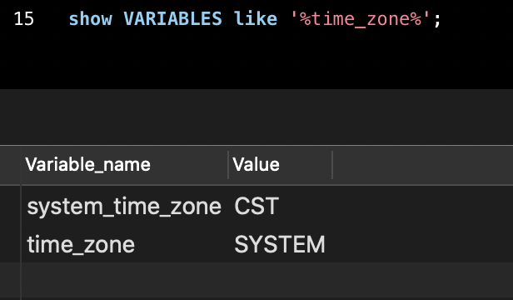
Task: Select the SYSTEM value cell
Action: (280, 244)
